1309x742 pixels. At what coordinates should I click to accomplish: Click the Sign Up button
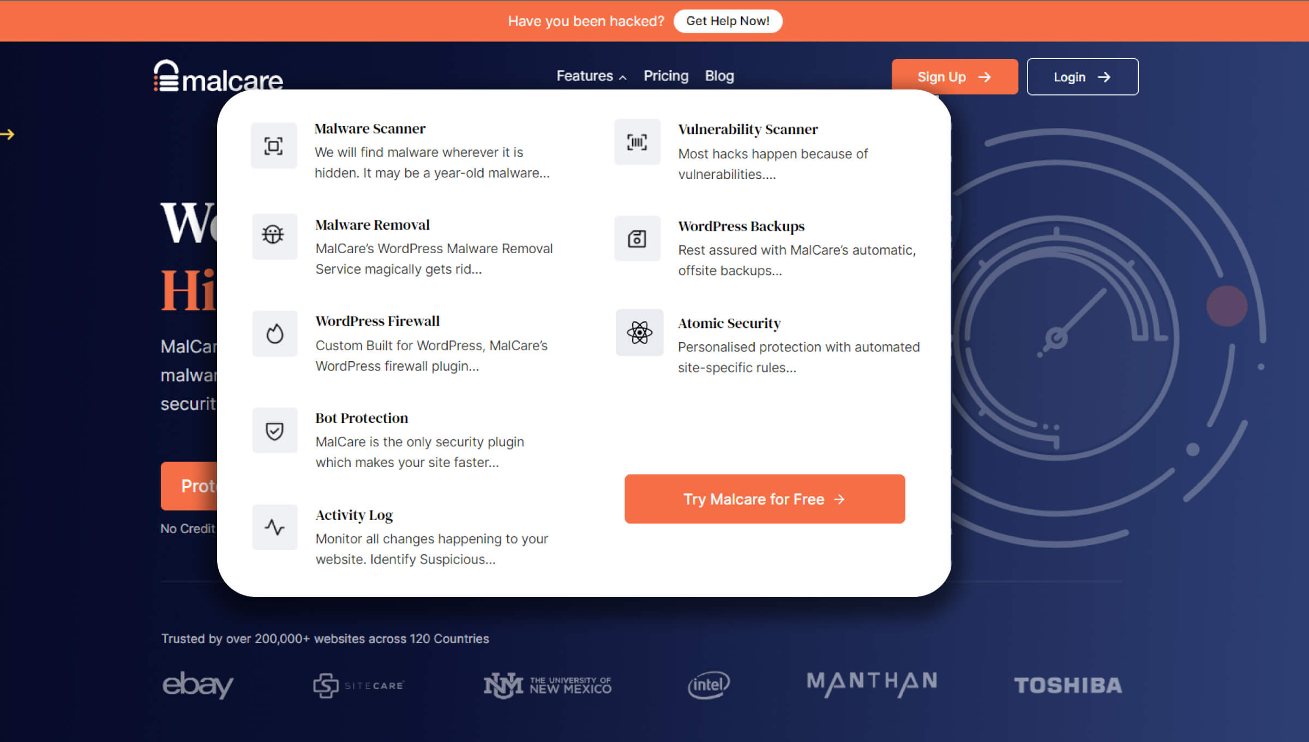(954, 77)
